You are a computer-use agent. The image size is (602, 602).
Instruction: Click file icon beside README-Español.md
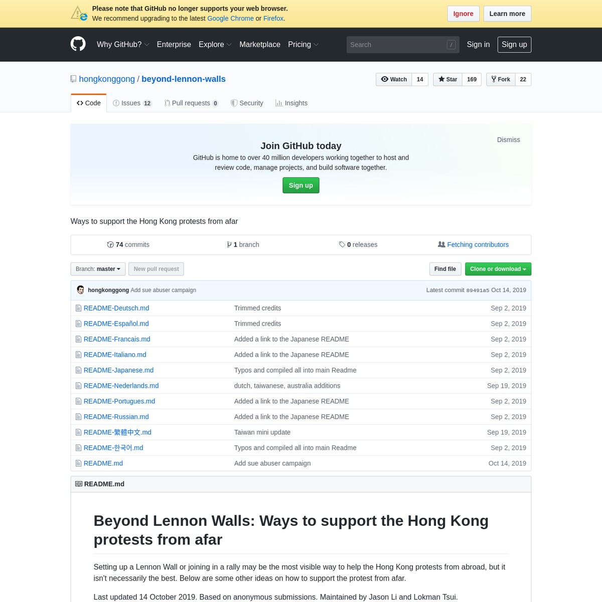click(x=78, y=324)
